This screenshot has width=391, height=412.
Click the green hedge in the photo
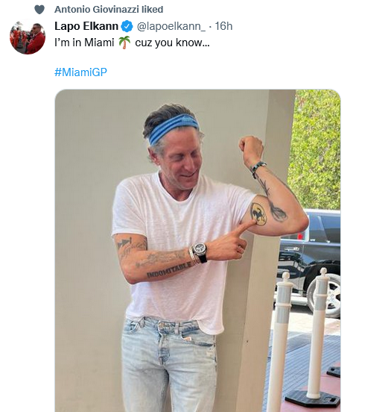pos(314,149)
